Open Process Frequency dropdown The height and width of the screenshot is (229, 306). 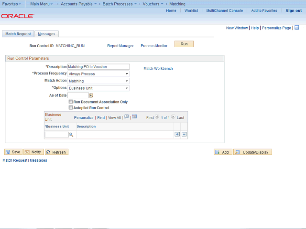click(98, 74)
